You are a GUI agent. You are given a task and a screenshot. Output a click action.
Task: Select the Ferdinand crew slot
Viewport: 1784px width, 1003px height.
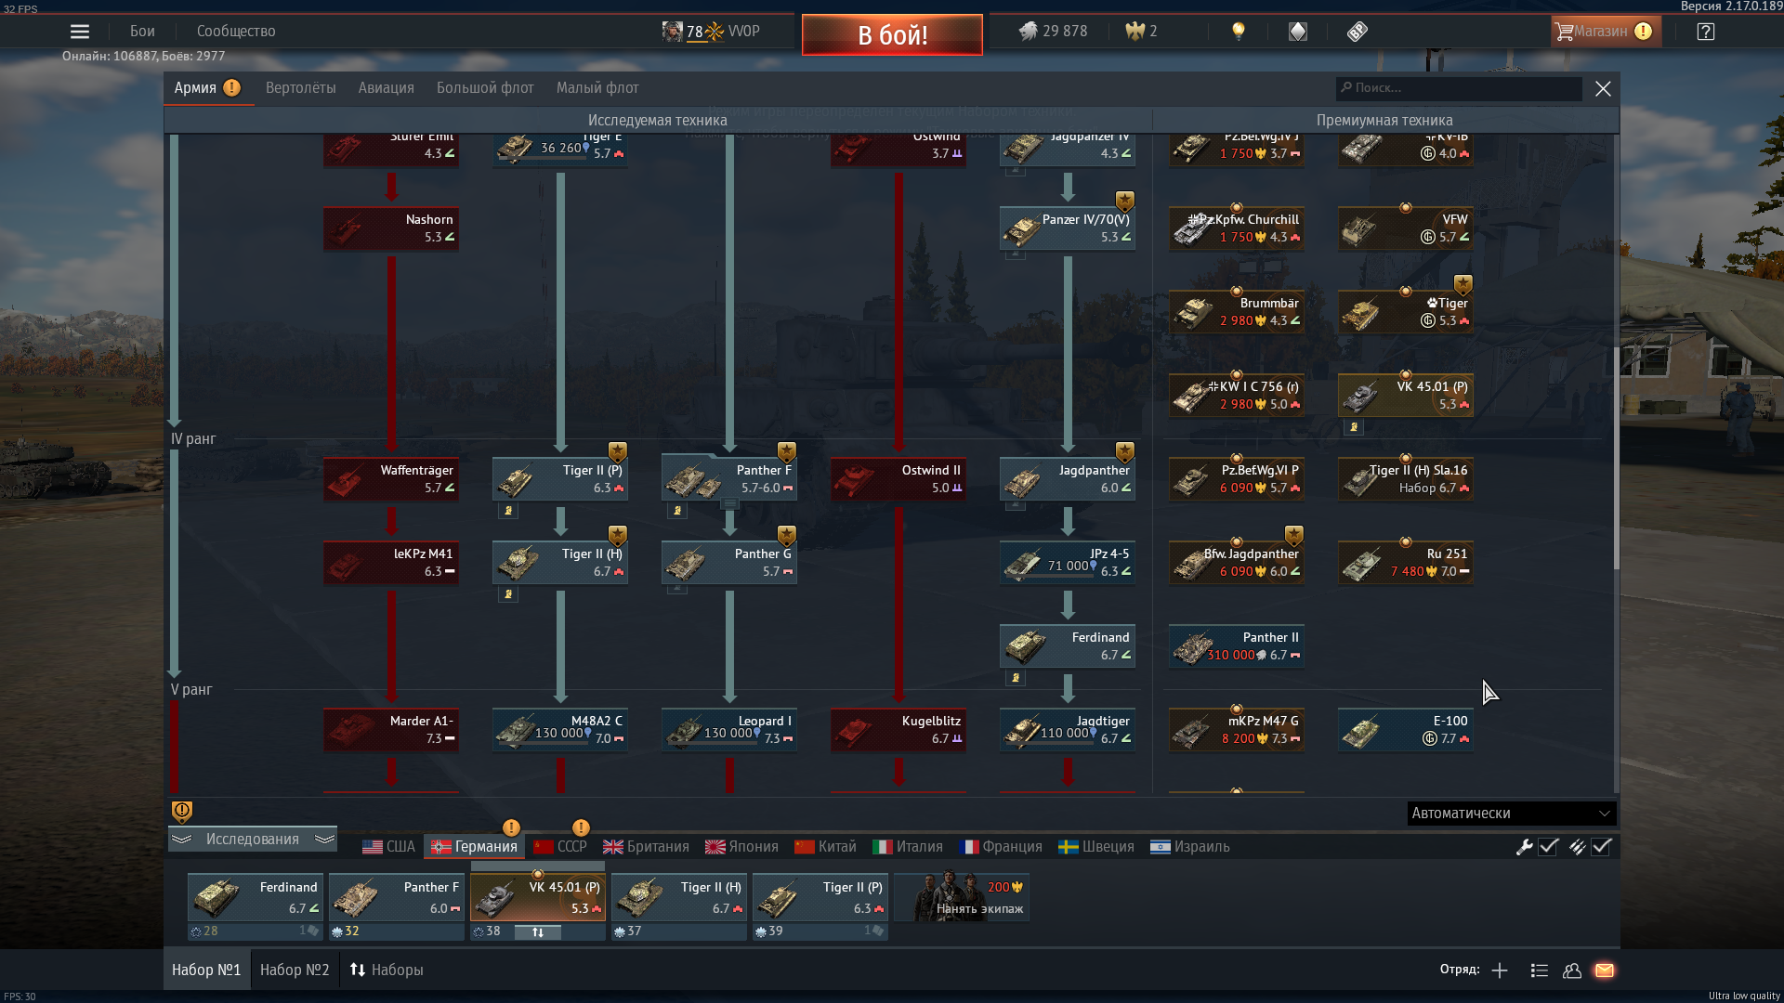256,897
